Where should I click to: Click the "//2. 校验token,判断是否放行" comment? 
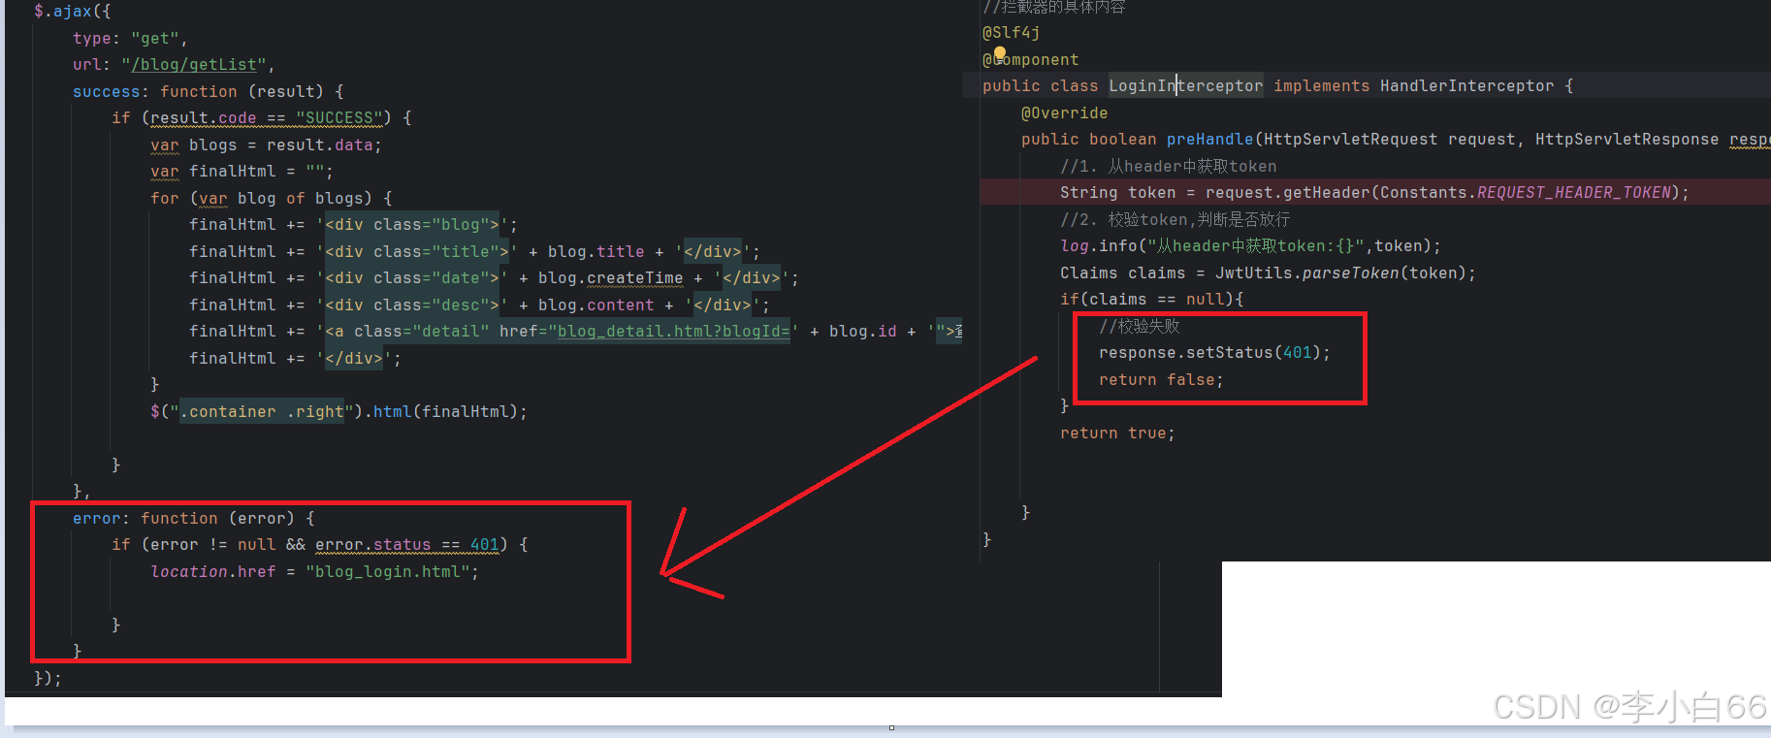coord(1175,220)
